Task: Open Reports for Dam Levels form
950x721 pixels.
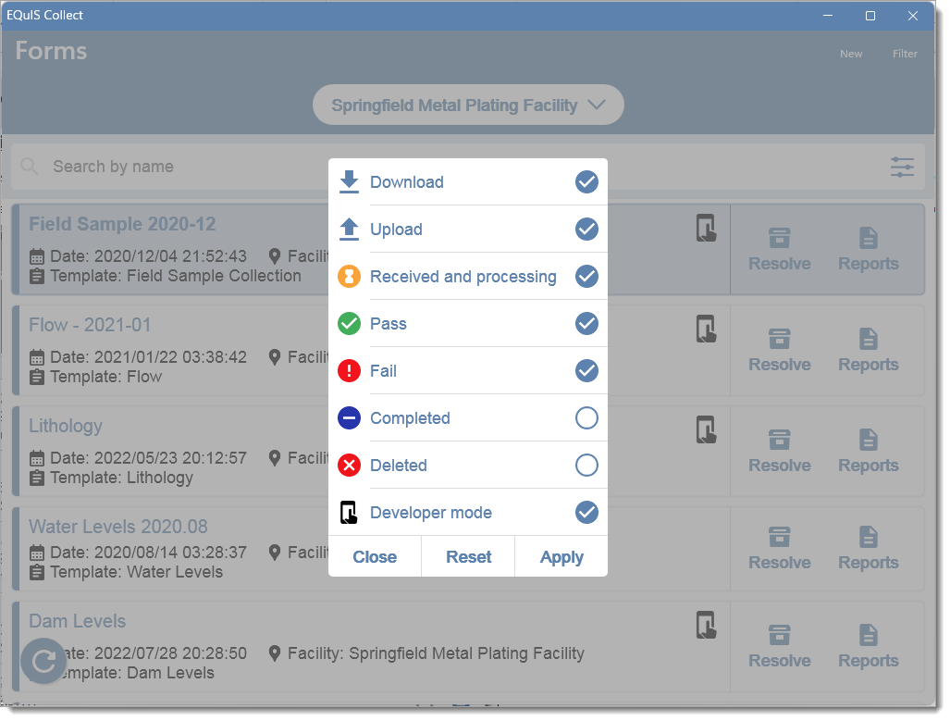Action: [869, 647]
